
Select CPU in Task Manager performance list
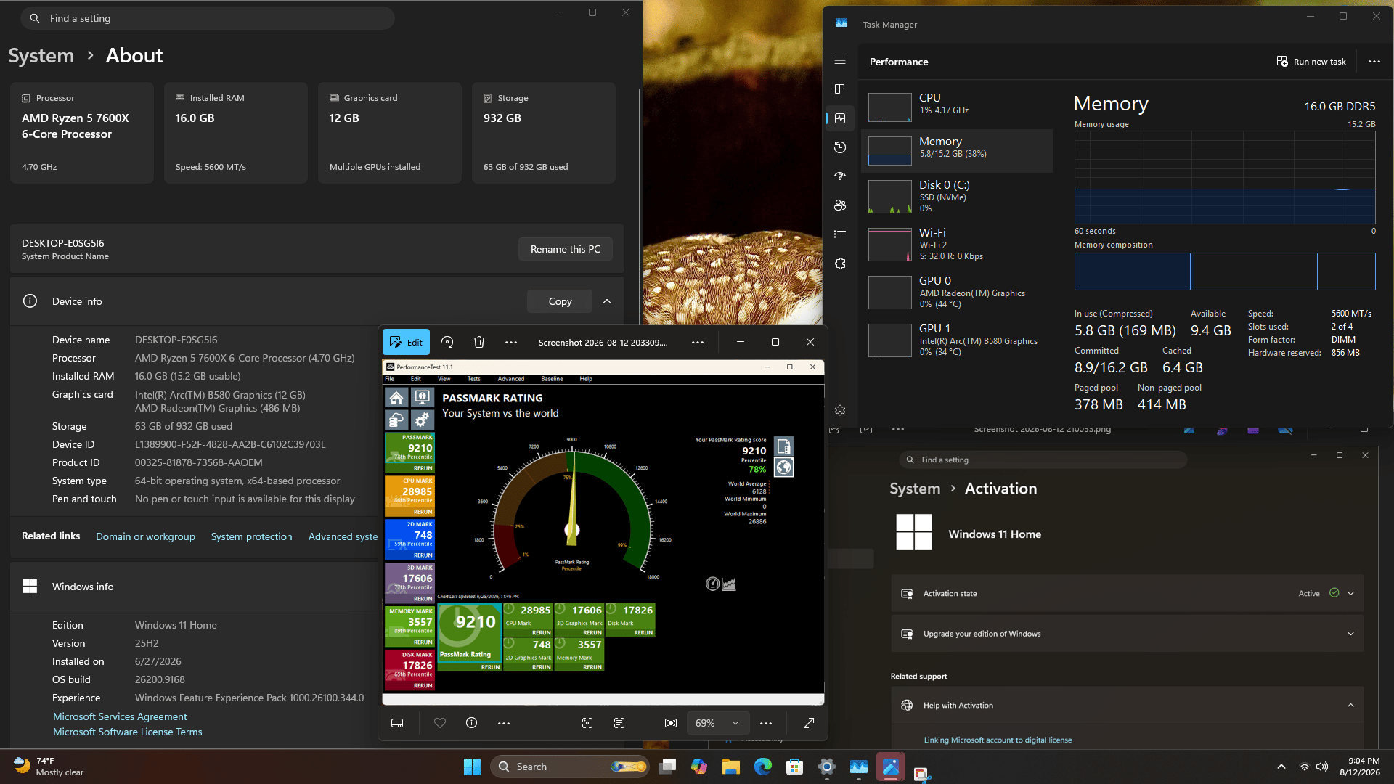[957, 107]
